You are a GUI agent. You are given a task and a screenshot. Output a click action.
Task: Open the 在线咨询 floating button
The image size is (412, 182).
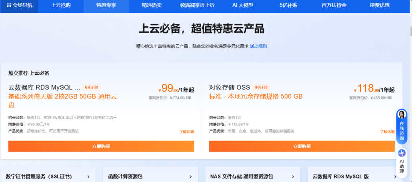point(402,127)
